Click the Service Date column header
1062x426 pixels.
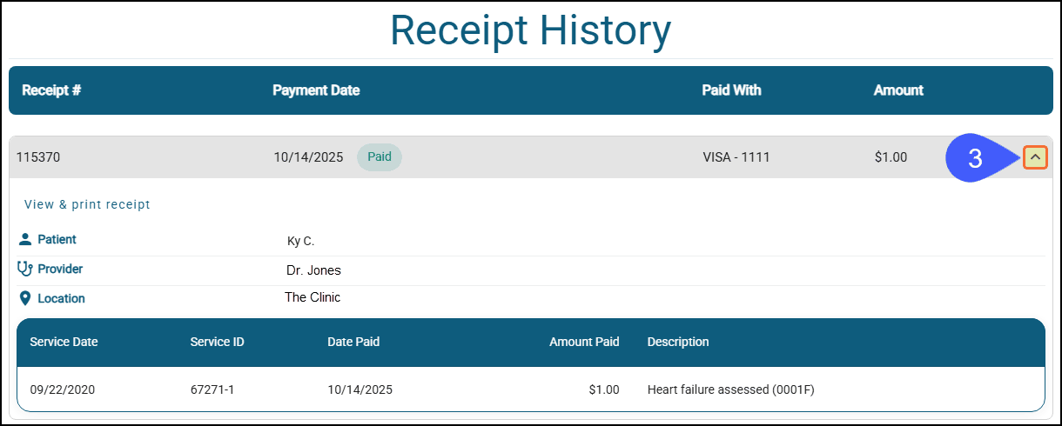[x=64, y=343]
